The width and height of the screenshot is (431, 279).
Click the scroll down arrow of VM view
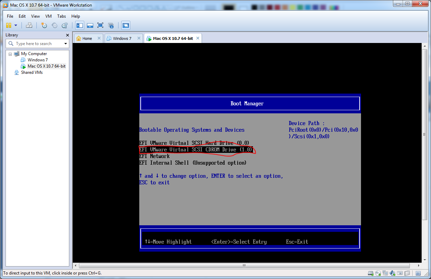pyautogui.click(x=424, y=259)
